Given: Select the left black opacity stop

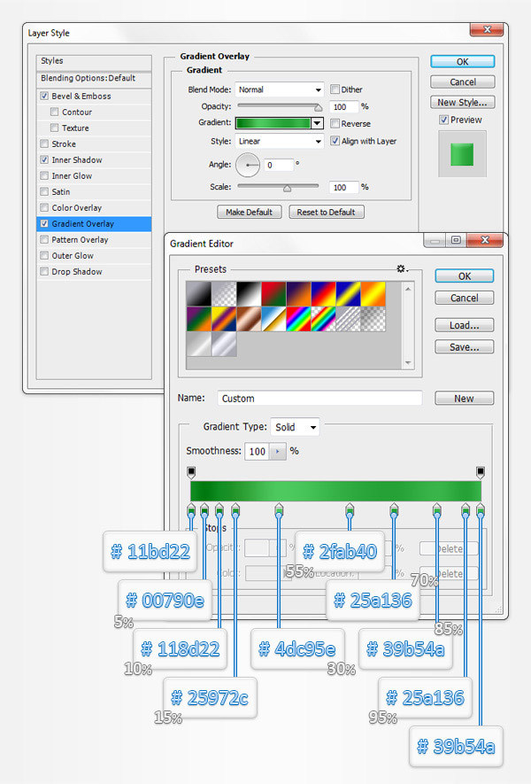Looking at the screenshot, I should [x=191, y=472].
